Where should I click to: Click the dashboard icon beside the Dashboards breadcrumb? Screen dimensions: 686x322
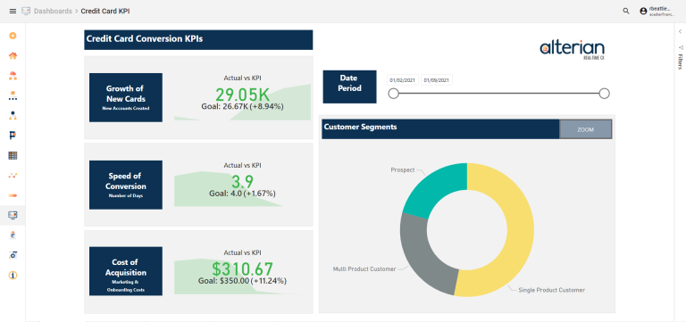point(26,12)
